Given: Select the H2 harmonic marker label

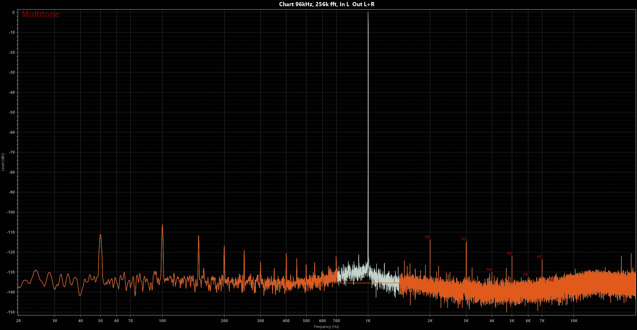Looking at the screenshot, I should (427, 237).
